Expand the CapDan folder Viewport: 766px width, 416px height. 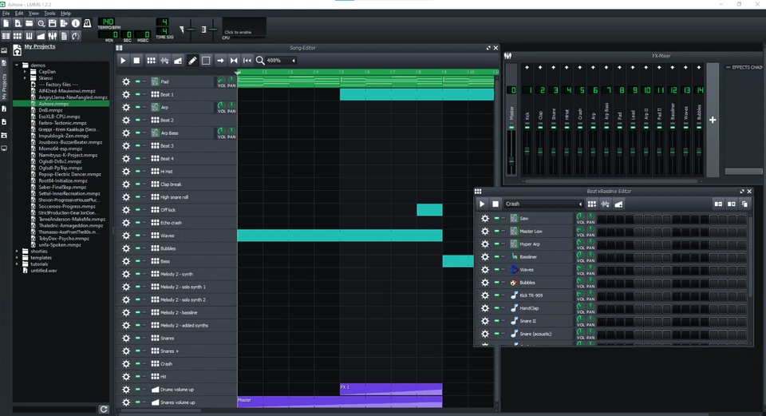(25, 72)
